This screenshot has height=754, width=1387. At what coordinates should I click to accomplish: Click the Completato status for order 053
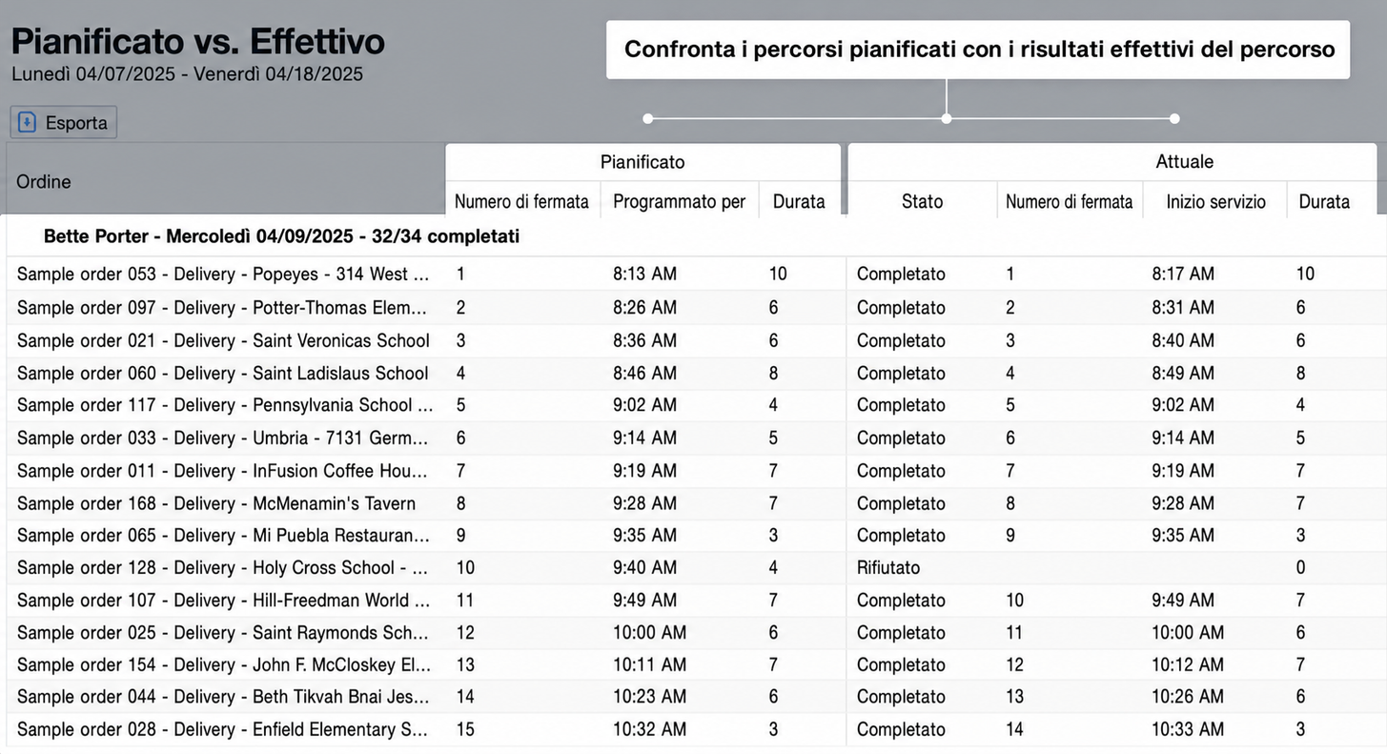[x=901, y=275]
